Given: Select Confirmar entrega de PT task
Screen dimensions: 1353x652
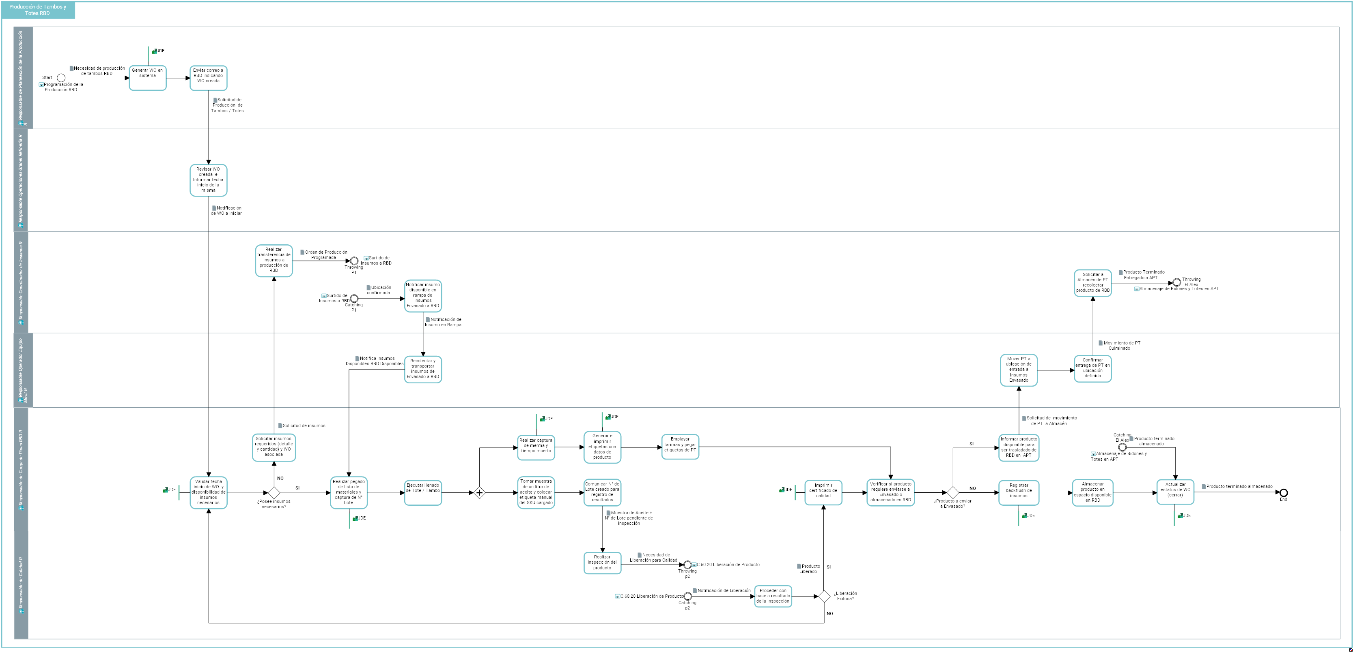Looking at the screenshot, I should [x=1093, y=369].
